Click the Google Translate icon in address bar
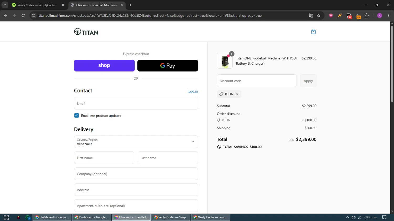The height and width of the screenshot is (221, 394). 311,15
